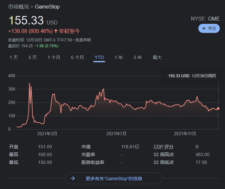Click the 2021年11月 axis label
The height and width of the screenshot is (189, 225).
pos(185,134)
